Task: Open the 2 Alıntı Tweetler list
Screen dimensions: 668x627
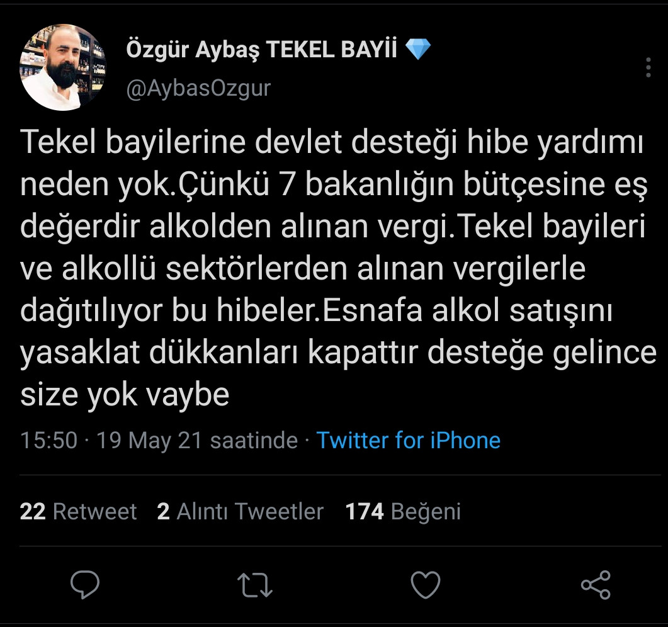Action: (242, 511)
